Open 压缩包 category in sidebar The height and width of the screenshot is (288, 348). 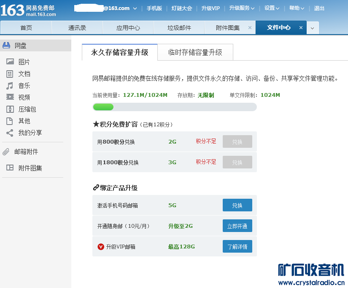(x=27, y=109)
